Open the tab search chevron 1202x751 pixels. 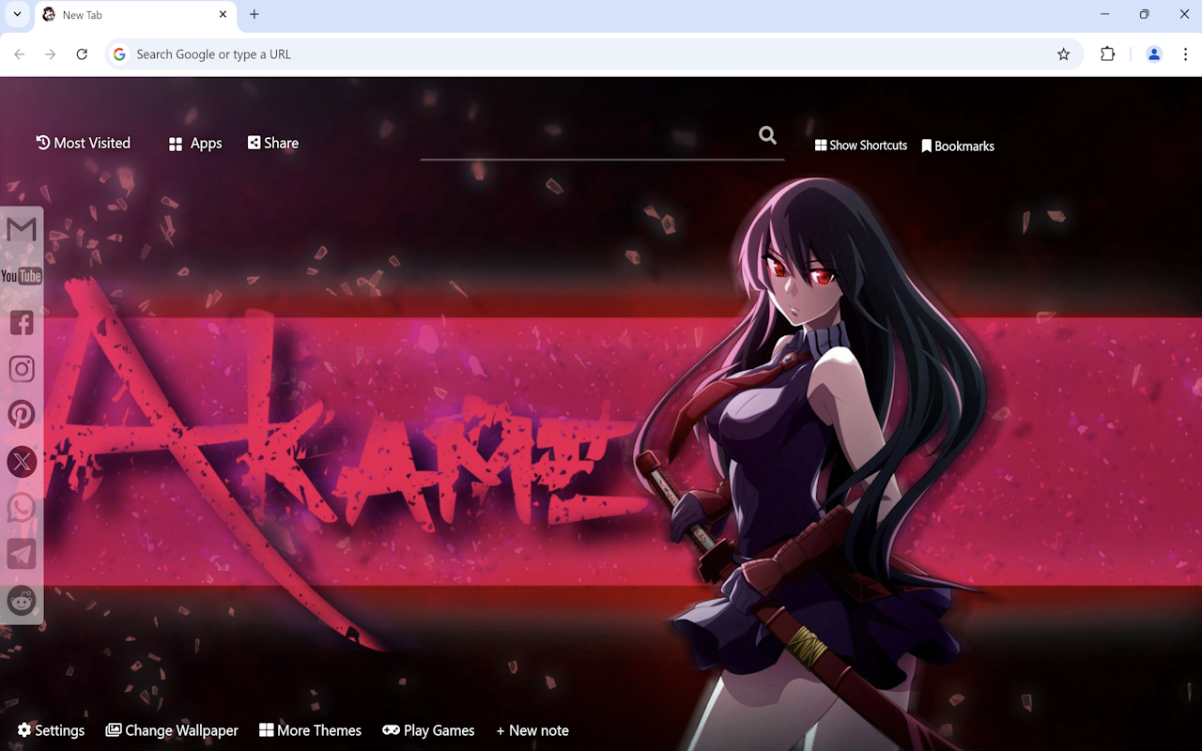[16, 14]
